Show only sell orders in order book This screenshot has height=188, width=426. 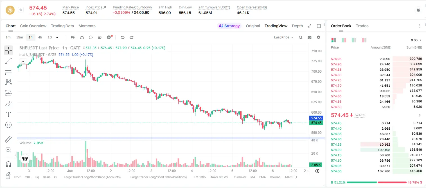364,40
